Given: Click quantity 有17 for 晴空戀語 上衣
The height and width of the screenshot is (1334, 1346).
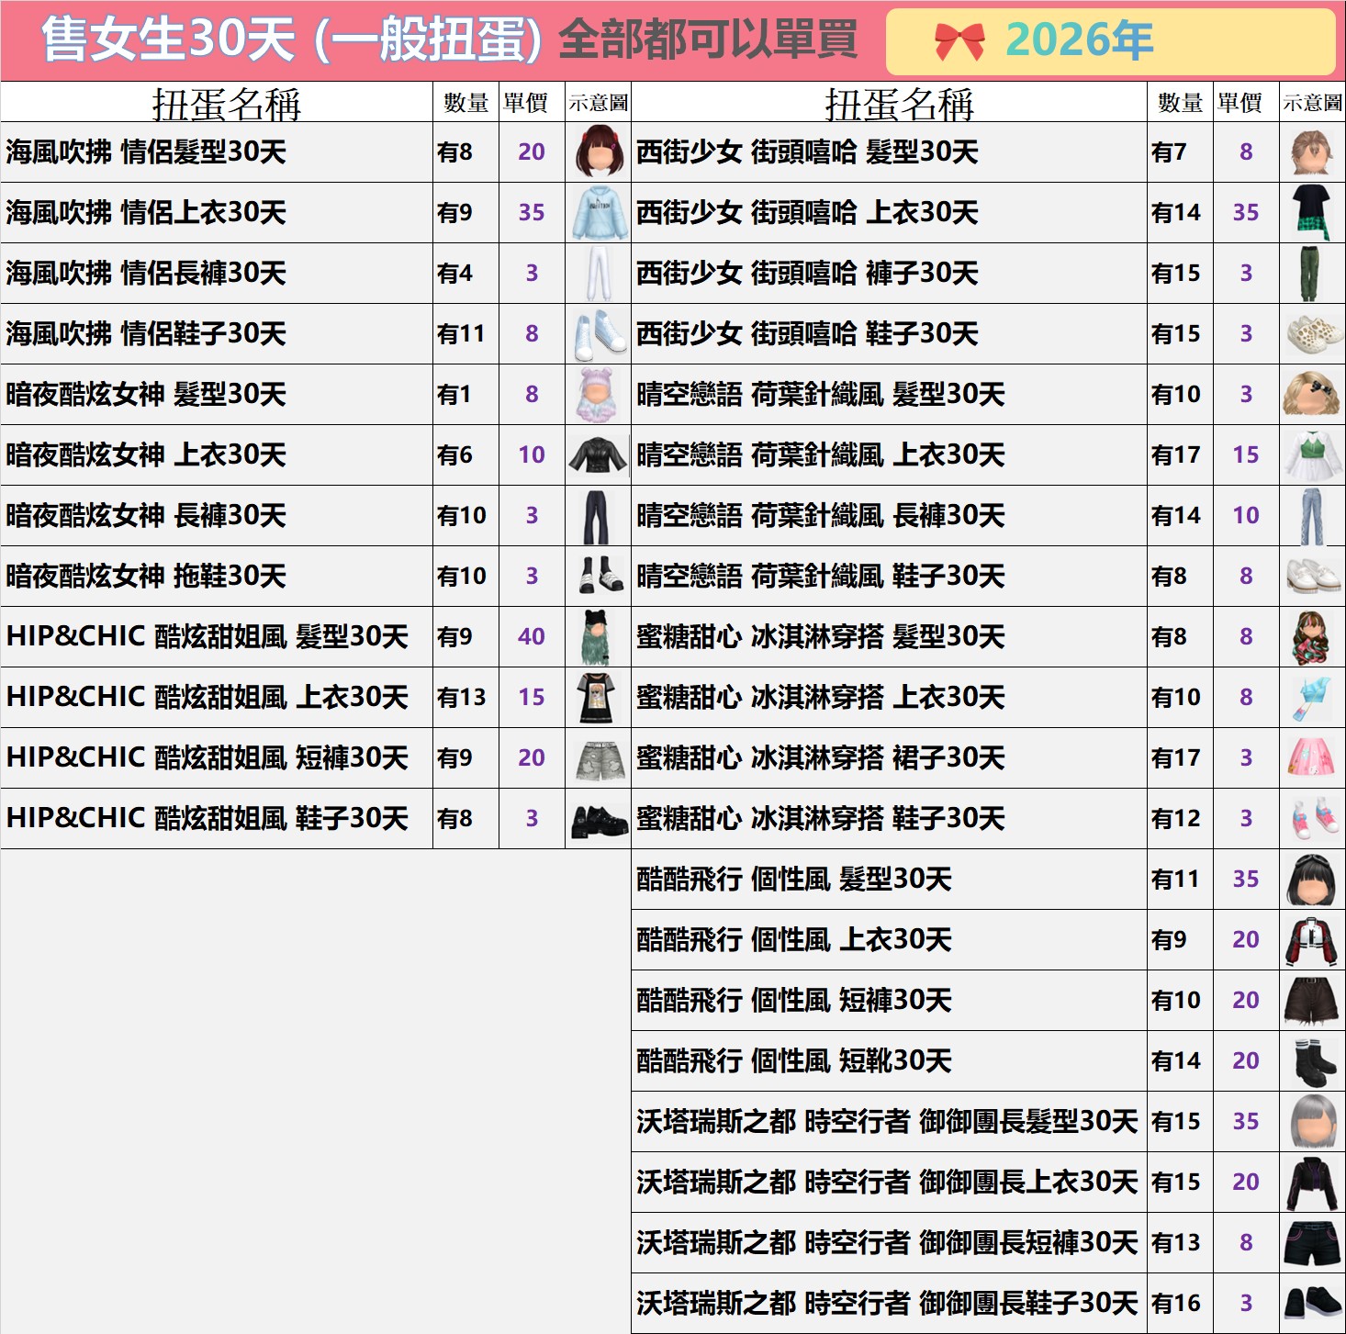Looking at the screenshot, I should point(1176,454).
